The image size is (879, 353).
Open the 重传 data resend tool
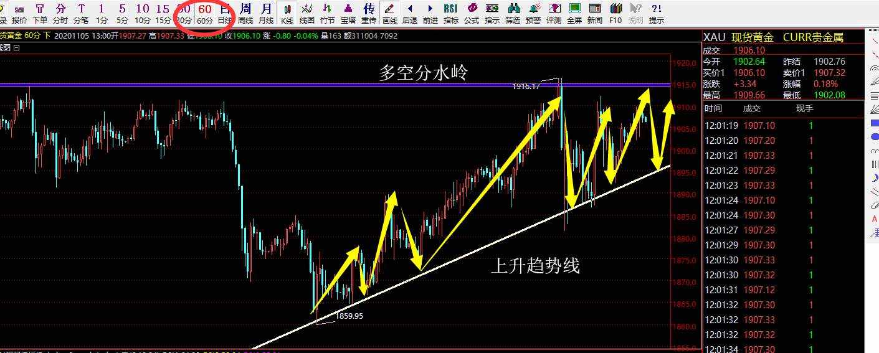369,14
